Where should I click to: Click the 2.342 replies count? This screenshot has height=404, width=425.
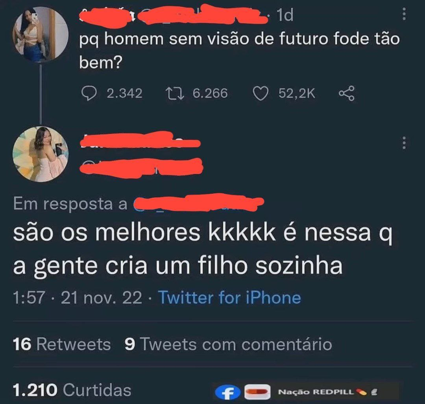pyautogui.click(x=124, y=94)
